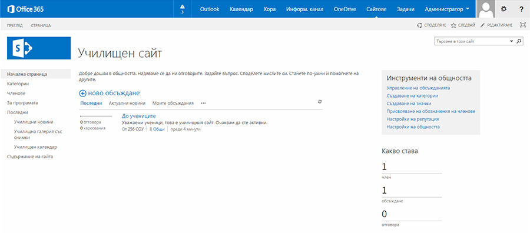Open Календар in the top navigation
This screenshot has height=233, width=530.
pos(241,9)
